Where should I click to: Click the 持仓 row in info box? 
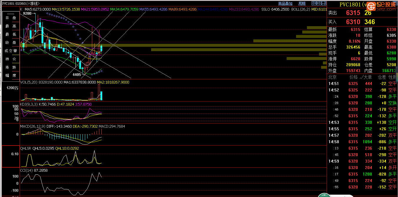pyautogui.click(x=11, y=59)
